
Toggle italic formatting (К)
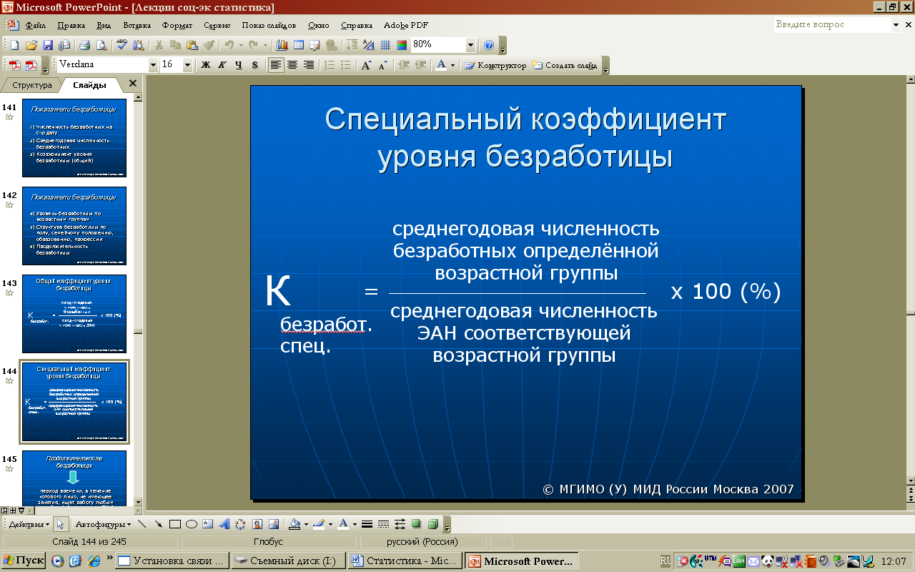[222, 65]
